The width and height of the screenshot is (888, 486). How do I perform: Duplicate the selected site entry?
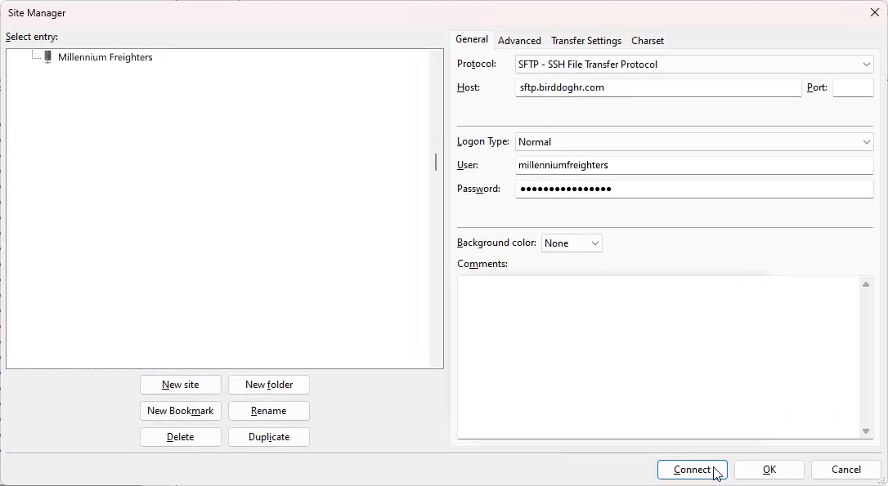269,437
